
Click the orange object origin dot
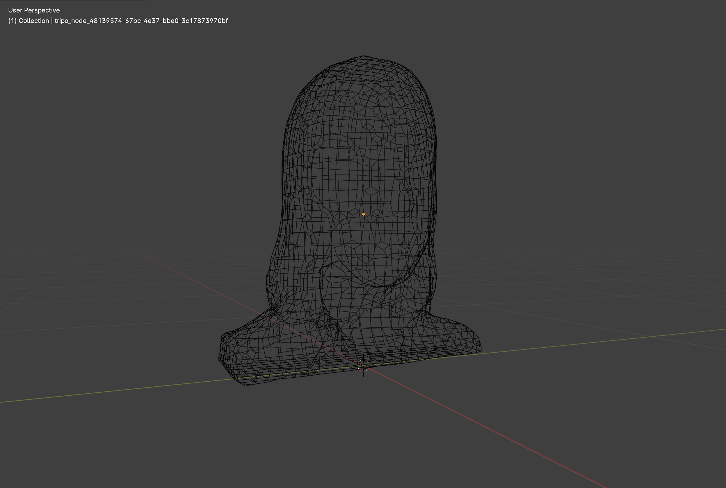click(x=363, y=214)
